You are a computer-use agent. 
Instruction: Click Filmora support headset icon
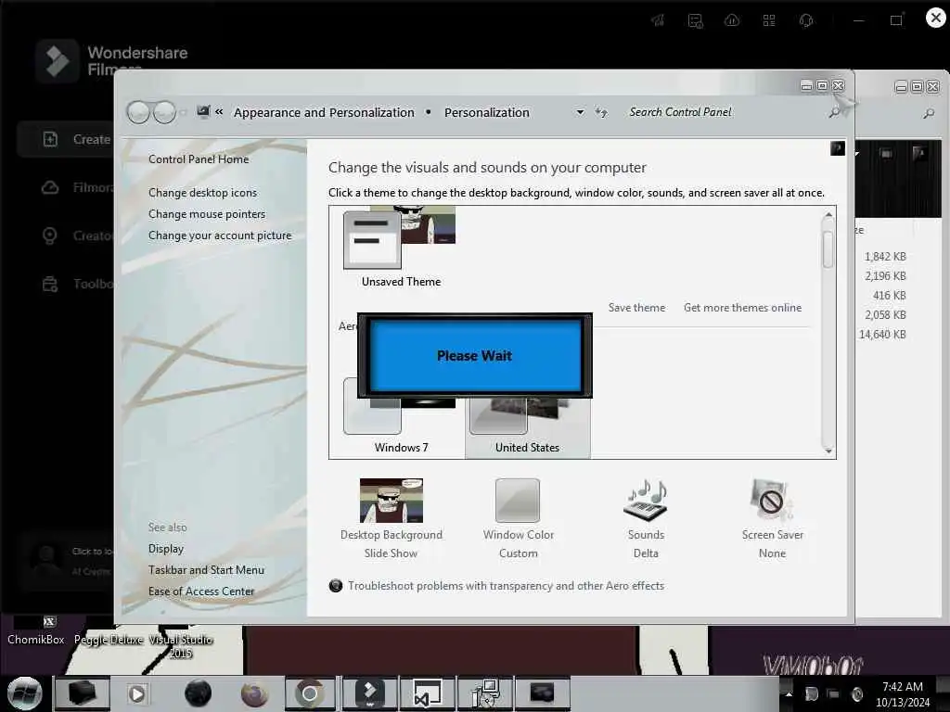click(806, 20)
